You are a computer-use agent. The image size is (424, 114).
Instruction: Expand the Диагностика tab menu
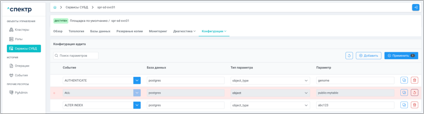coord(184,31)
